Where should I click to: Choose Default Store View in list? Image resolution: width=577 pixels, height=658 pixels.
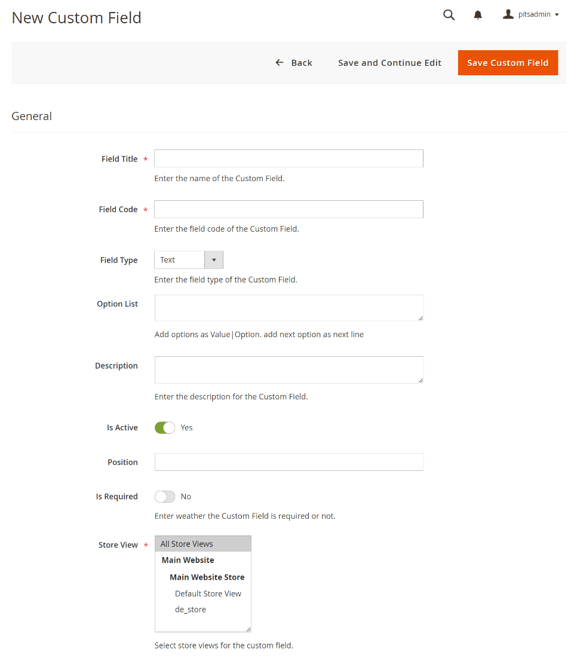208,593
